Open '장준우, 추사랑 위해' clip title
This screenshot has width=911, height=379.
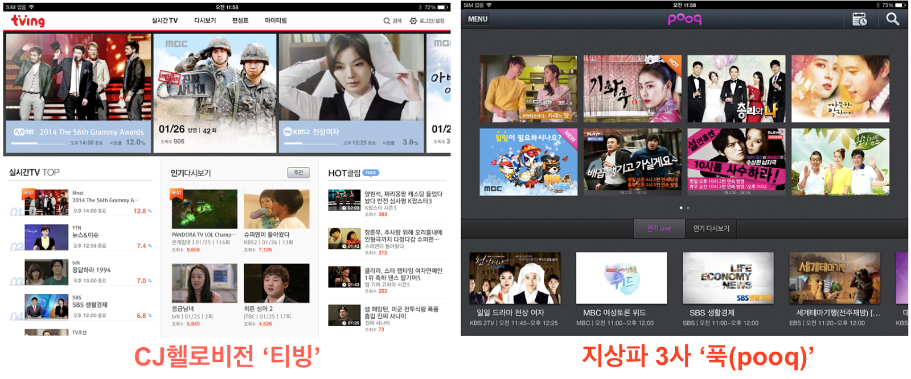pos(403,236)
